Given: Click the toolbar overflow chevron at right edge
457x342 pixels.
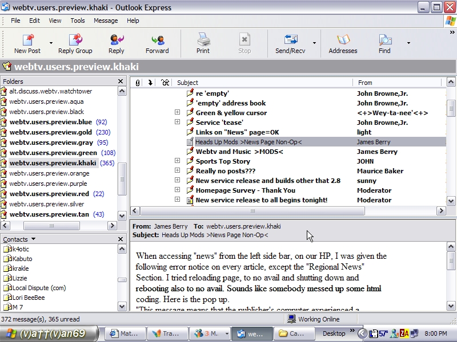Looking at the screenshot, I should pos(452,32).
